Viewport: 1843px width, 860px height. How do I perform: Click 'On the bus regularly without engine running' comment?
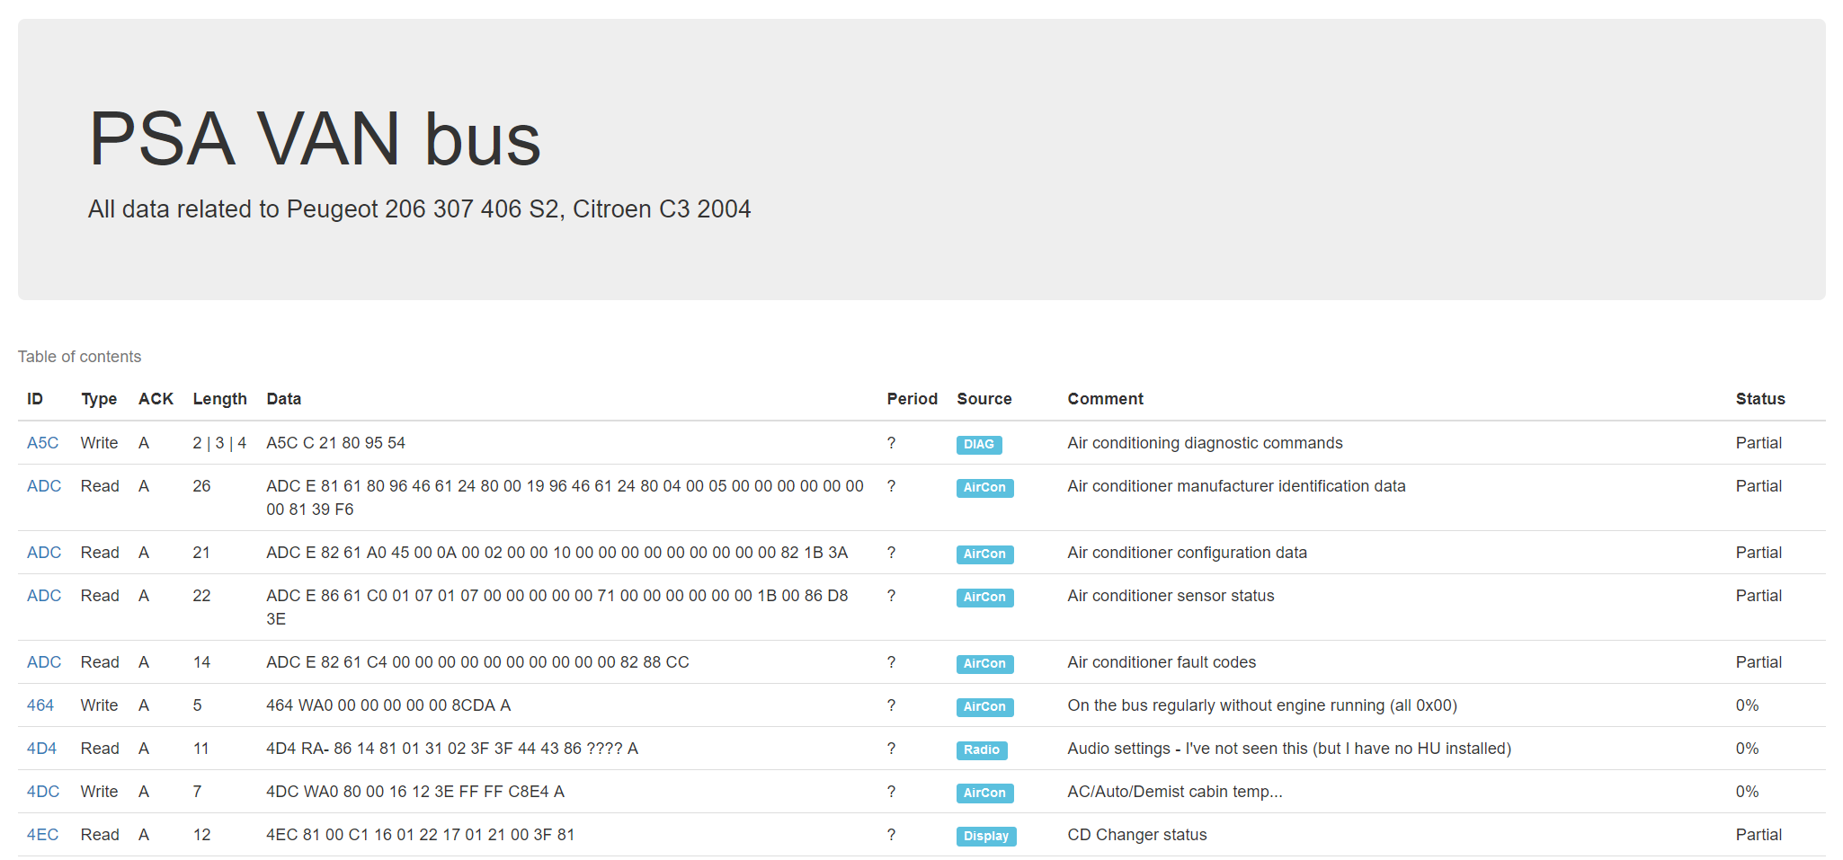[x=1262, y=705]
